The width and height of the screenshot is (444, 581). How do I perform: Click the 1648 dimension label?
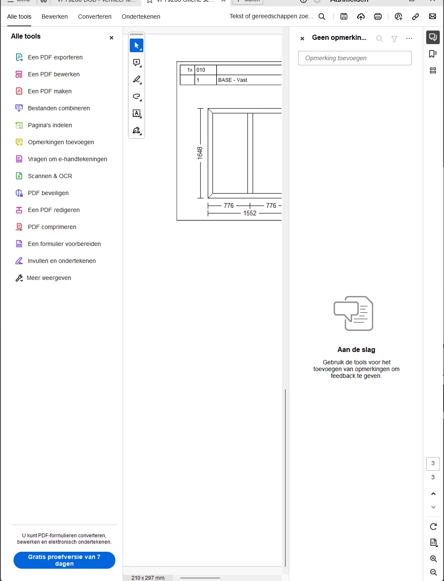tap(200, 153)
